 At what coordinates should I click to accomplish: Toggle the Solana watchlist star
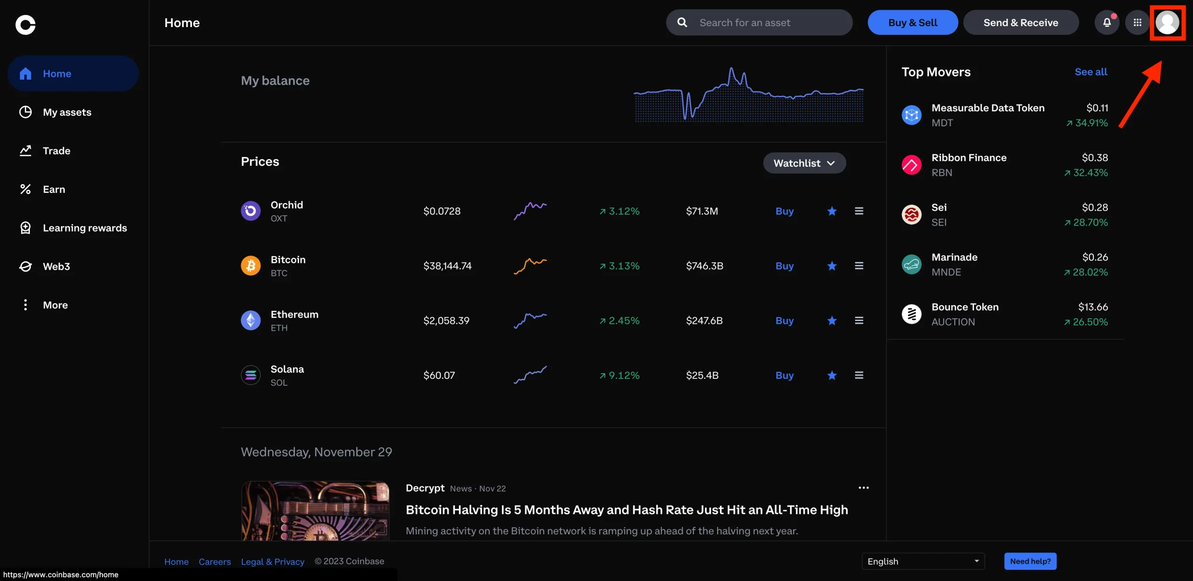click(x=832, y=375)
